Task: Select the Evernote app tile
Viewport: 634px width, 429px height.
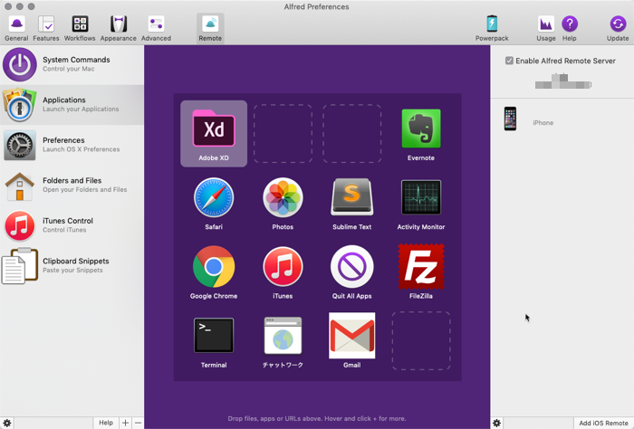Action: (421, 134)
